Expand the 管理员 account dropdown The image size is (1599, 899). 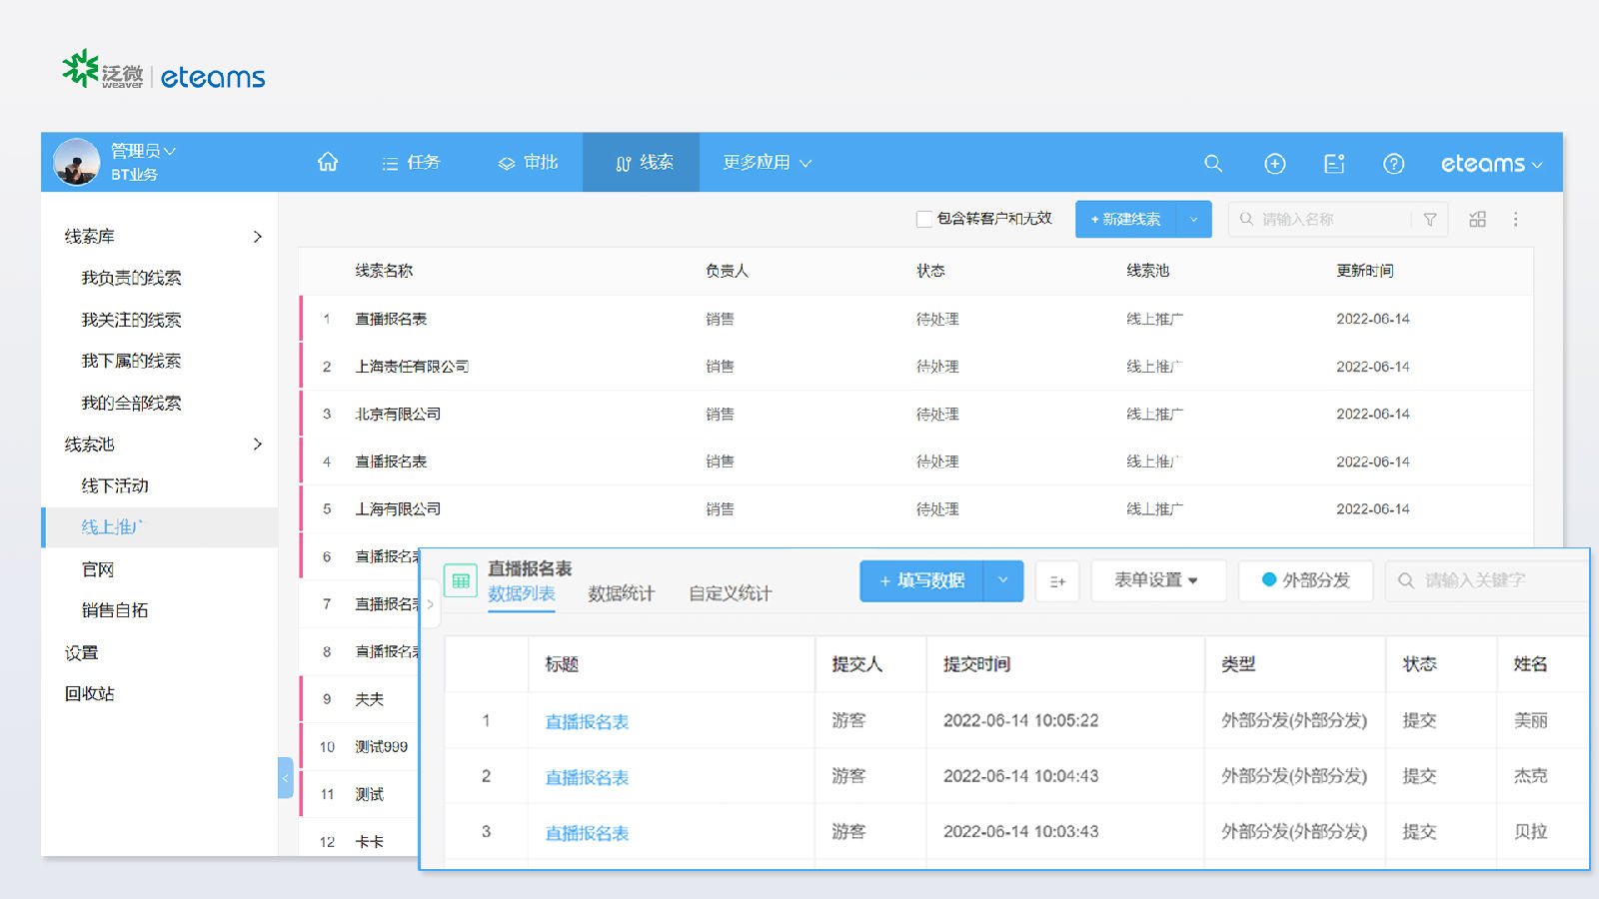(144, 151)
